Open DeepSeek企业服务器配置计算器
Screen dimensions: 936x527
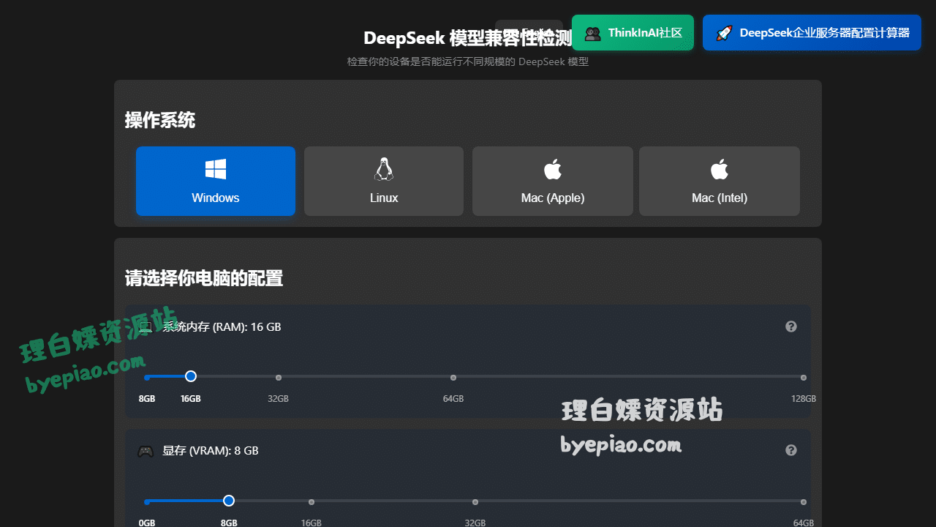(812, 33)
